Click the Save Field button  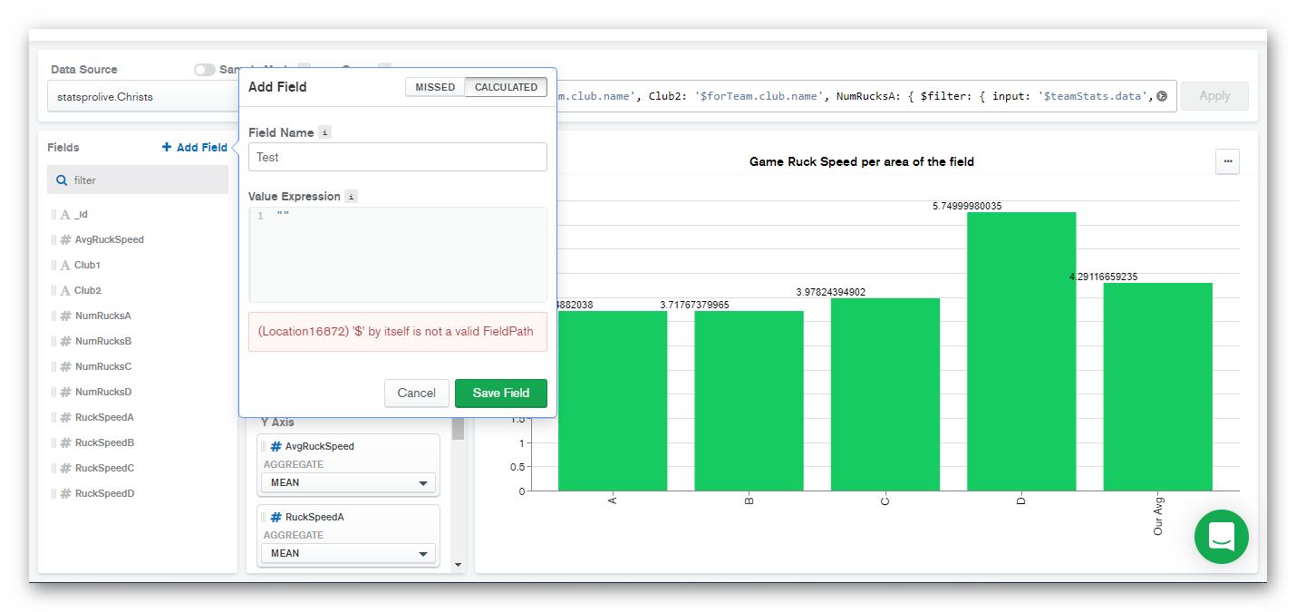click(x=500, y=393)
